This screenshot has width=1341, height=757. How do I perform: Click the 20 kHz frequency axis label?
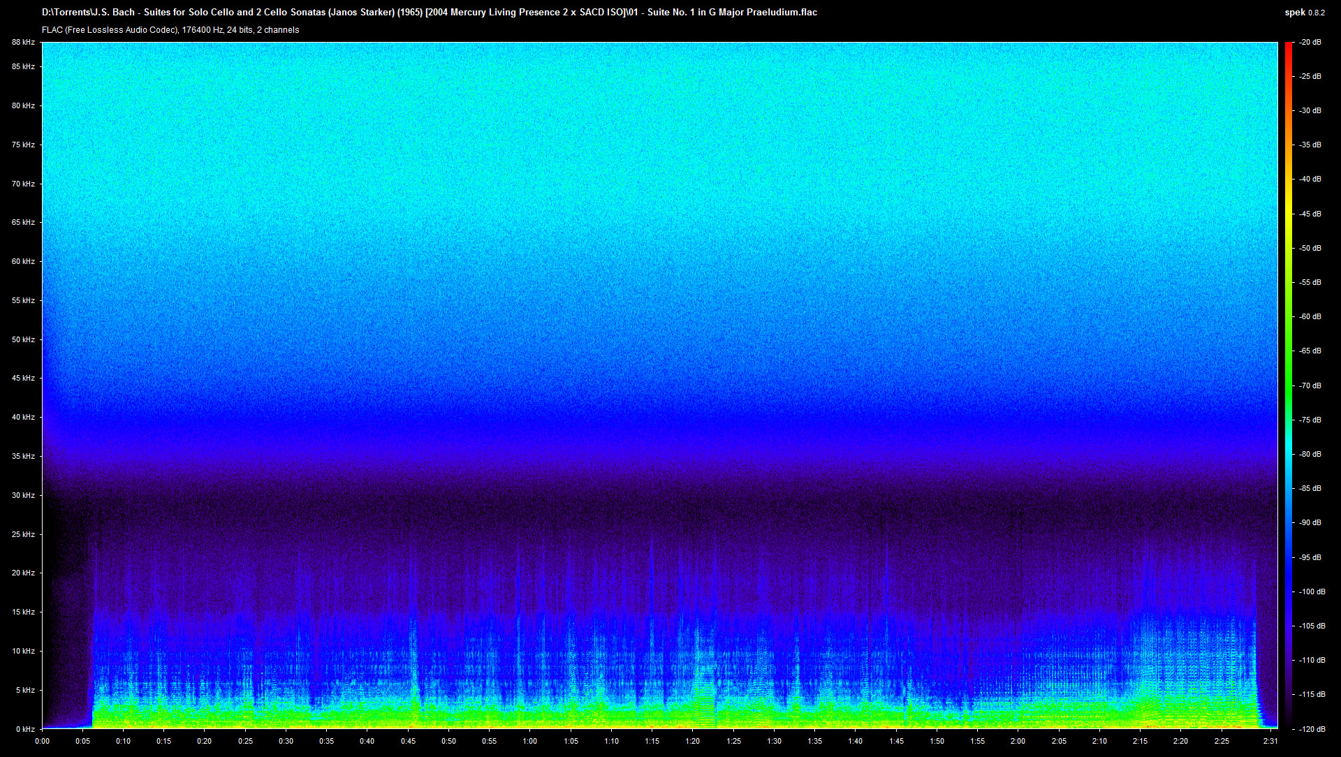[x=23, y=573]
